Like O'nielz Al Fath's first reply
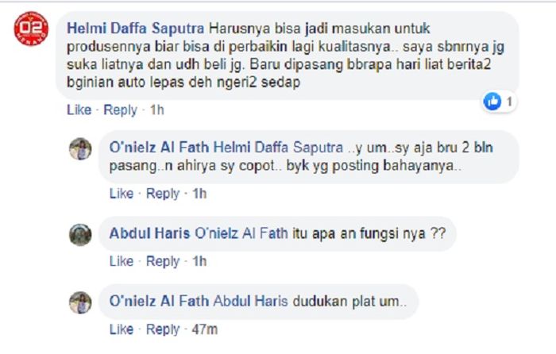Image resolution: width=556 pixels, height=354 pixels. point(122,194)
